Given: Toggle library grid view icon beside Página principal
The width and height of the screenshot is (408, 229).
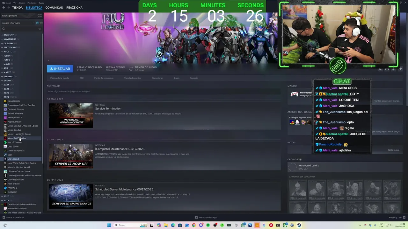Looking at the screenshot, I should coord(40,15).
